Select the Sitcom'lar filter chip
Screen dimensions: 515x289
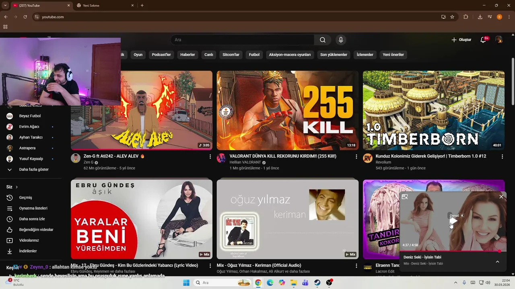pyautogui.click(x=231, y=55)
